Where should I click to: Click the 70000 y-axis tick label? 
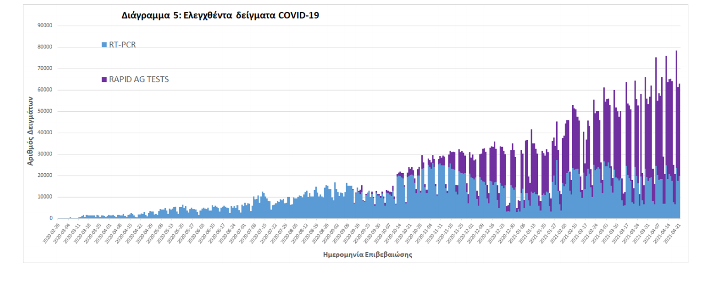point(44,68)
